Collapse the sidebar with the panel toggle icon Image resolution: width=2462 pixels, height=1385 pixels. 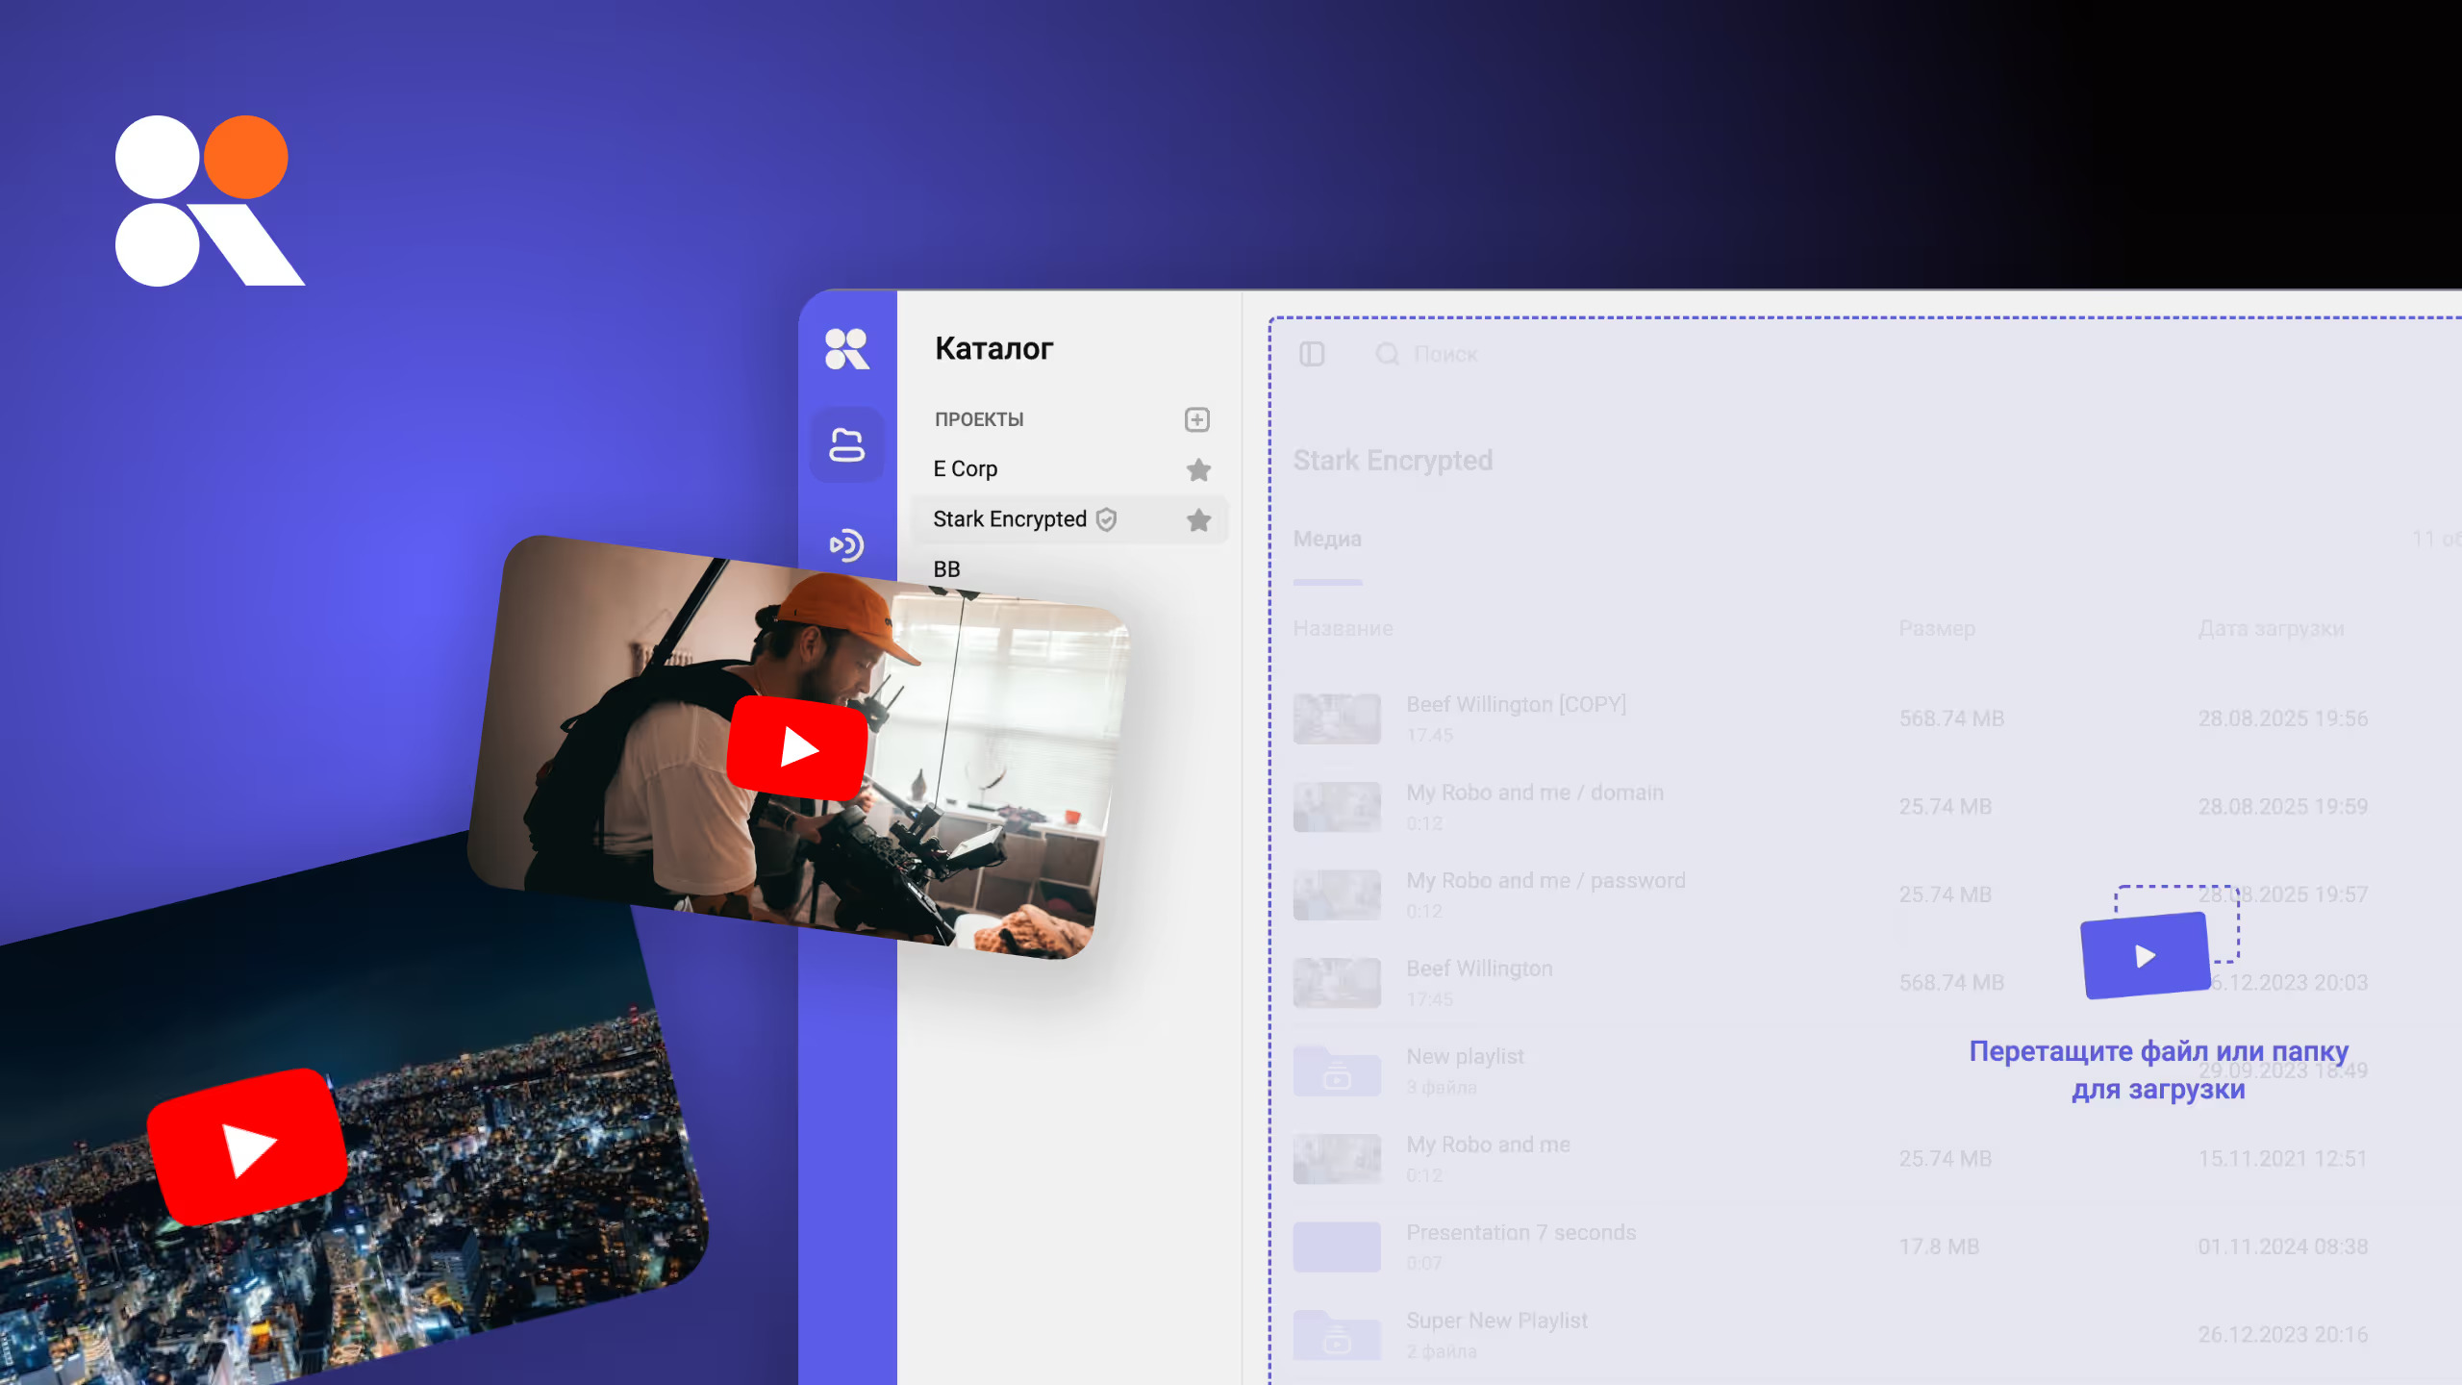coord(1312,354)
